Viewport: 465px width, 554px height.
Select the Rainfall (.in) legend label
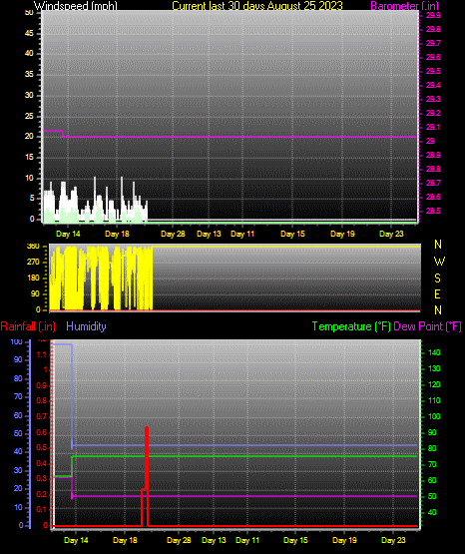[x=28, y=326]
